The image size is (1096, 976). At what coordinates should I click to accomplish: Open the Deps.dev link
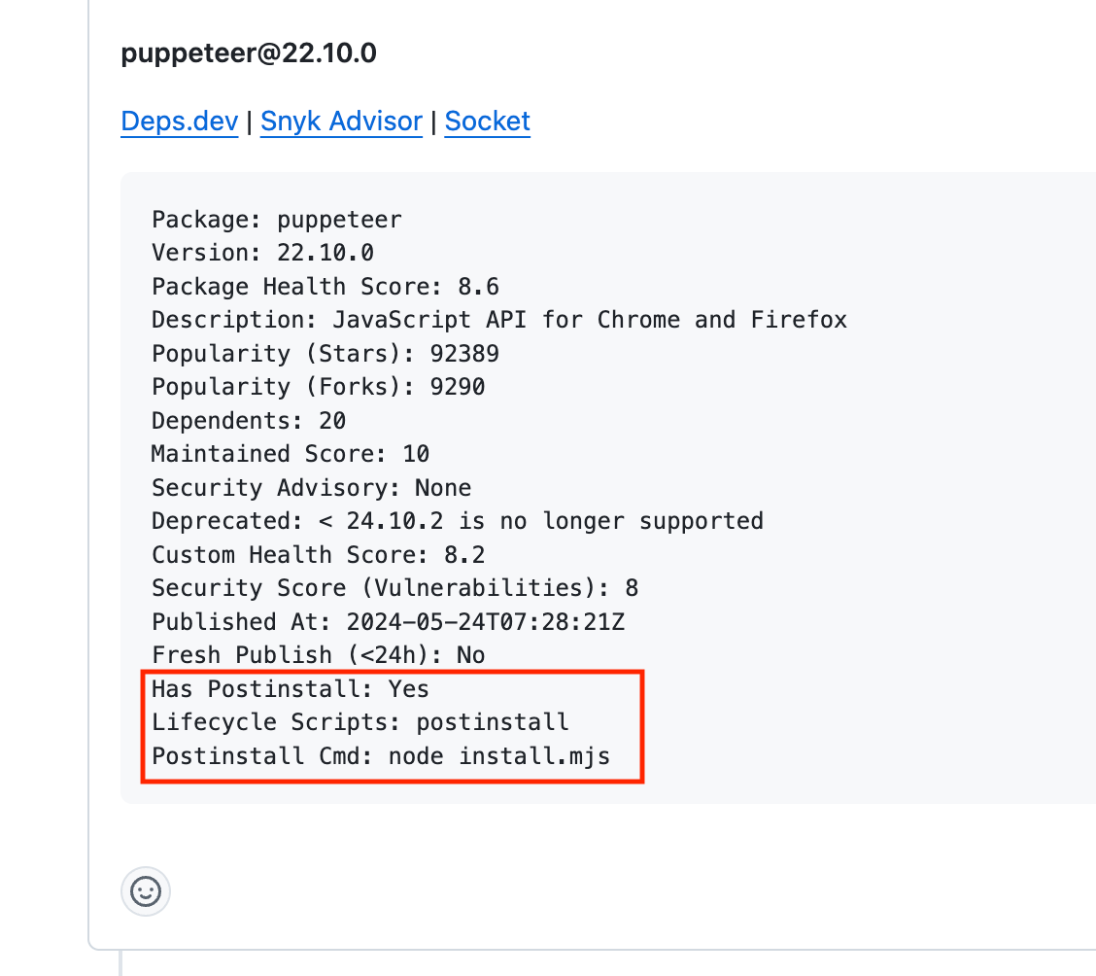pyautogui.click(x=179, y=122)
